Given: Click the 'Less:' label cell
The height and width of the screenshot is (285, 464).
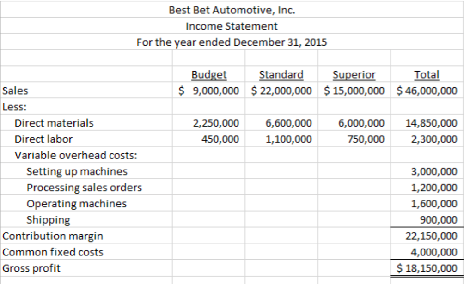Looking at the screenshot, I should 14,107.
